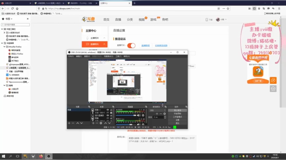Remove selected scene with minus icon
This screenshot has width=286, height=160.
click(73, 123)
